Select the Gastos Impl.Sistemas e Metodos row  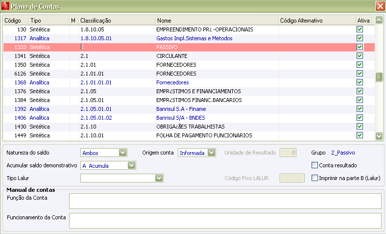(x=189, y=38)
